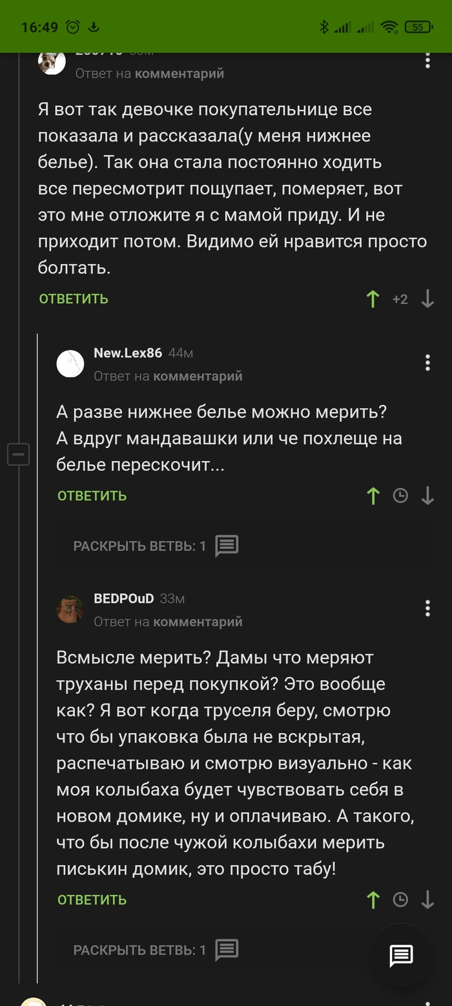Downvote BEDPOuD's comment
The height and width of the screenshot is (1006, 452).
coord(427,900)
